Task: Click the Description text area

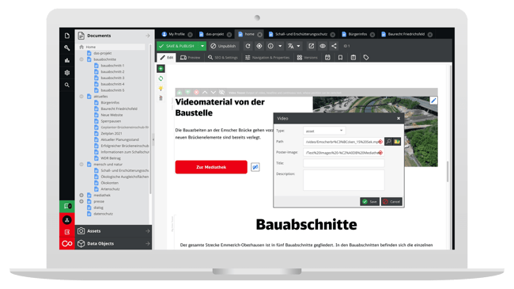Action: (x=343, y=180)
